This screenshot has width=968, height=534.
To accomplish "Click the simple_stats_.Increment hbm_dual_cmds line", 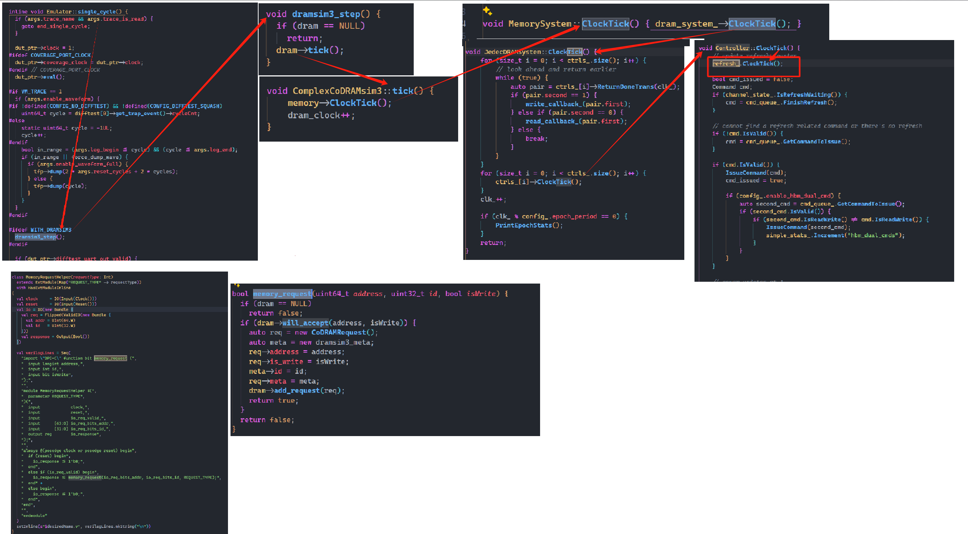I will (x=835, y=236).
